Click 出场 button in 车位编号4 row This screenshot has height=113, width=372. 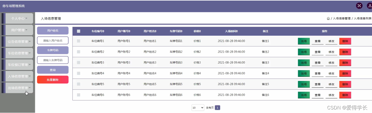pos(304,73)
